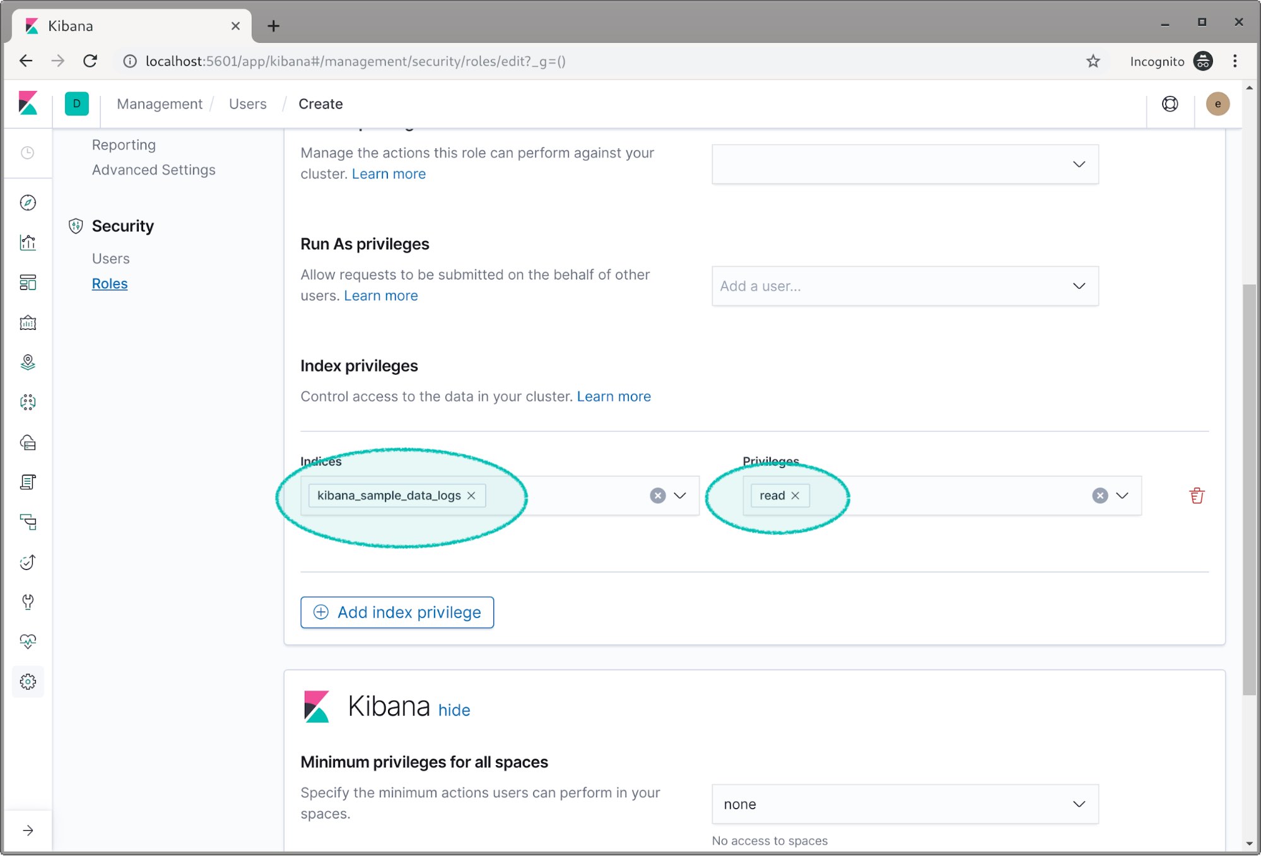The image size is (1261, 856).
Task: Open Visualize from the chart icon
Action: coord(28,243)
